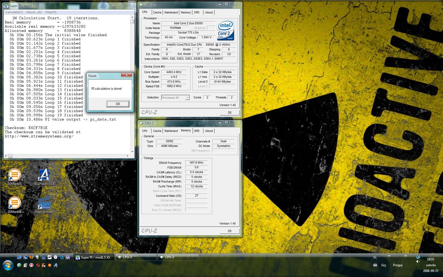Click the Command Rate 2T value

click(196, 196)
